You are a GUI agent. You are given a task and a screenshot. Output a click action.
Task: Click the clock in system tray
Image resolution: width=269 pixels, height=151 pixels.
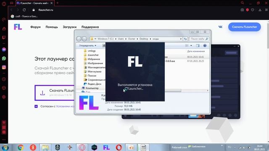pyautogui.click(x=259, y=148)
